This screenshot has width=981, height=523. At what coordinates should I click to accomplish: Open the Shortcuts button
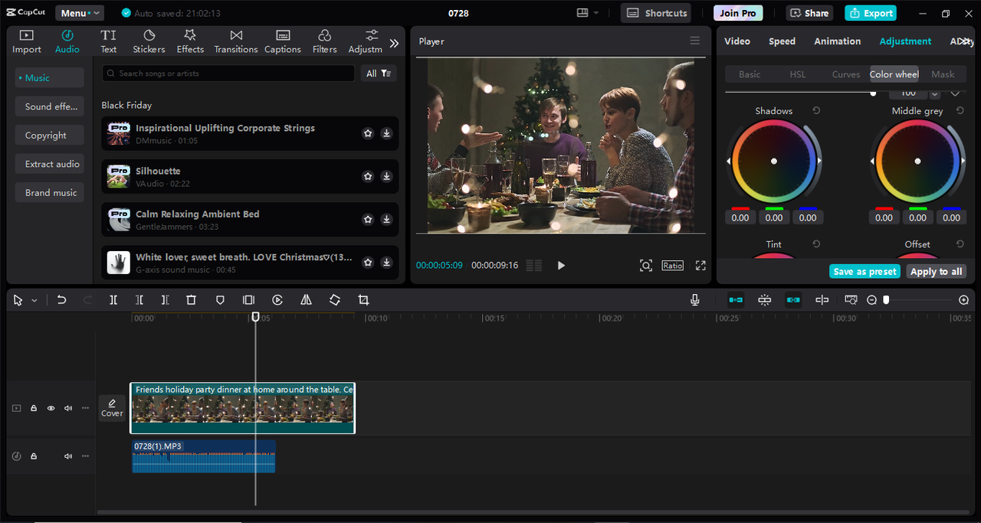pos(655,13)
